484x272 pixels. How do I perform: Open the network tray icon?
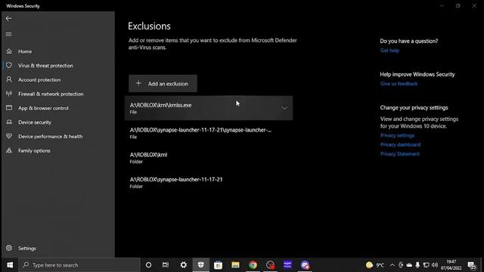(x=427, y=265)
